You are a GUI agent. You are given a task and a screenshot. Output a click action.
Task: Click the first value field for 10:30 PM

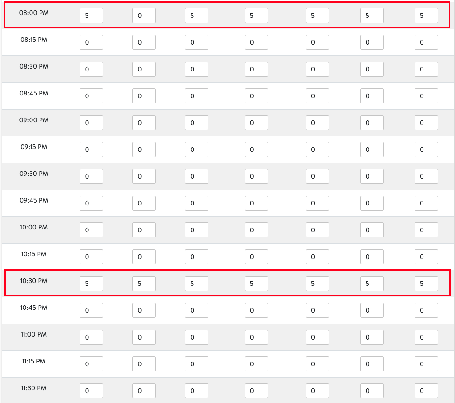(91, 284)
